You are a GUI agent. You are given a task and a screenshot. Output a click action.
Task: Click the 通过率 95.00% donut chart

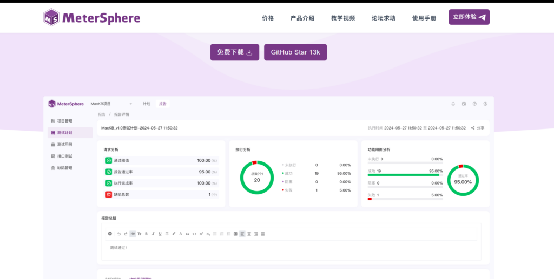(x=463, y=180)
